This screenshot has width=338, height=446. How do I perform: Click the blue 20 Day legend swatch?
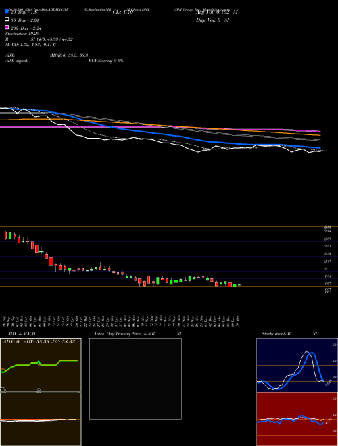(x=7, y=11)
